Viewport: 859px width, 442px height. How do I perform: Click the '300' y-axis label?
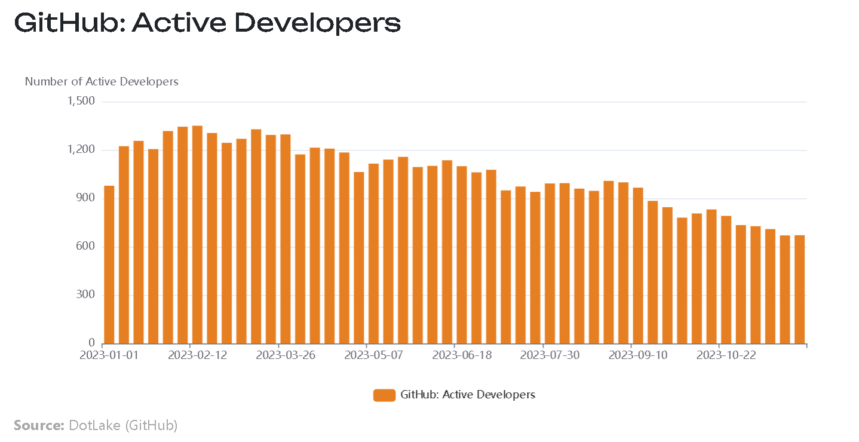(87, 295)
